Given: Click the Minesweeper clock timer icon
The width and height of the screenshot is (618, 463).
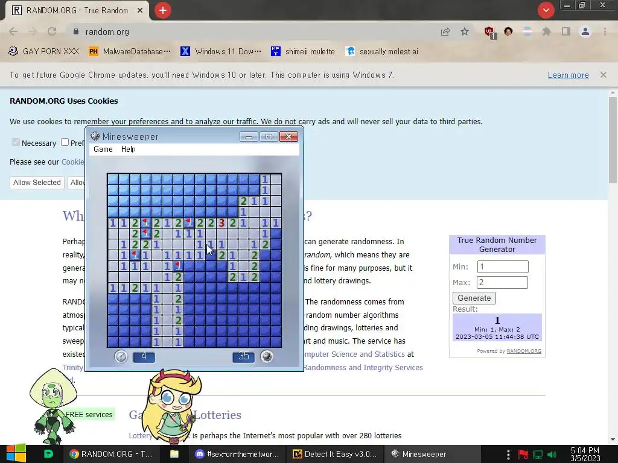Looking at the screenshot, I should click(121, 356).
